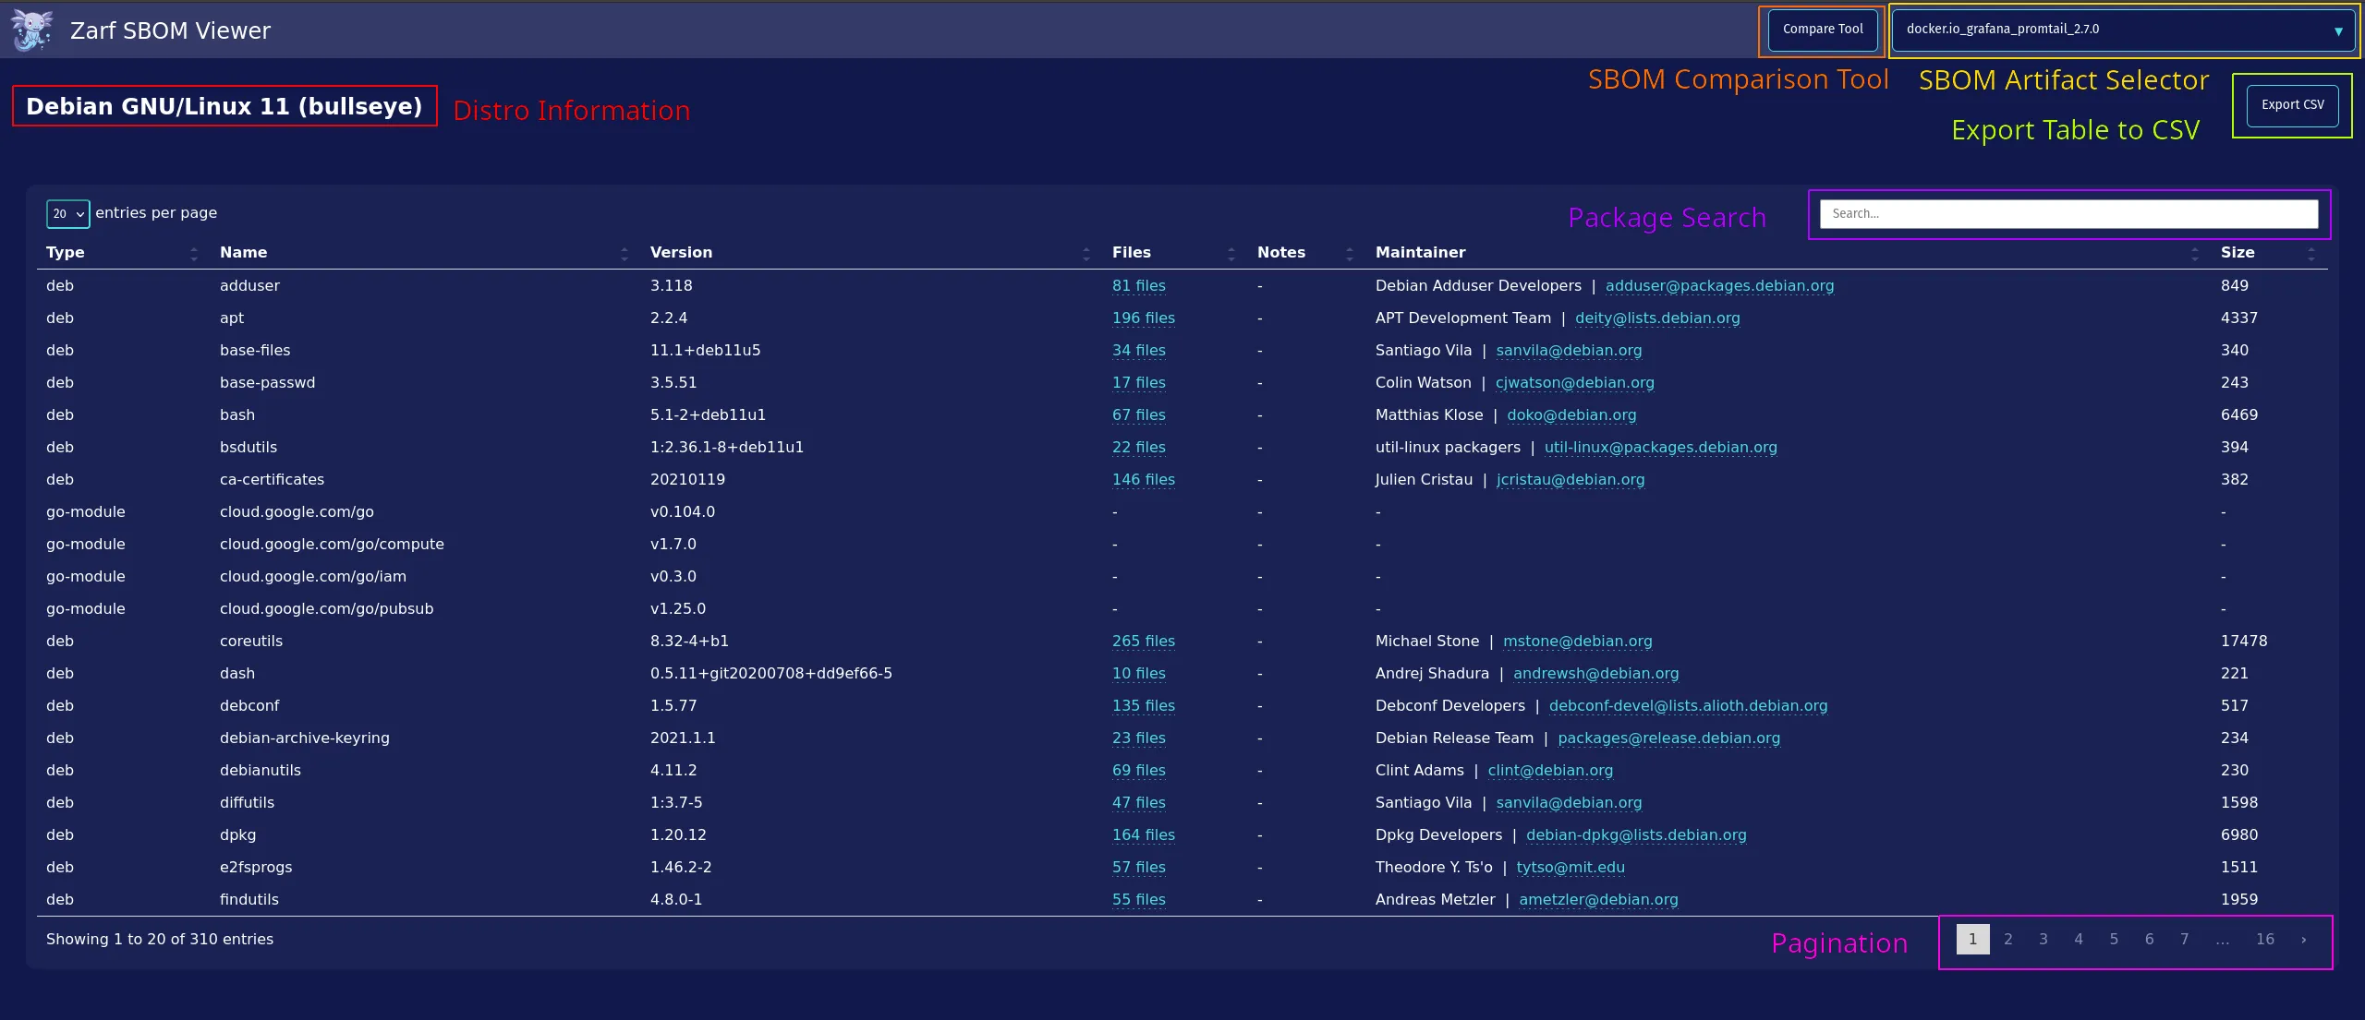This screenshot has height=1020, width=2365.
Task: Export the table to CSV
Action: 2292,104
